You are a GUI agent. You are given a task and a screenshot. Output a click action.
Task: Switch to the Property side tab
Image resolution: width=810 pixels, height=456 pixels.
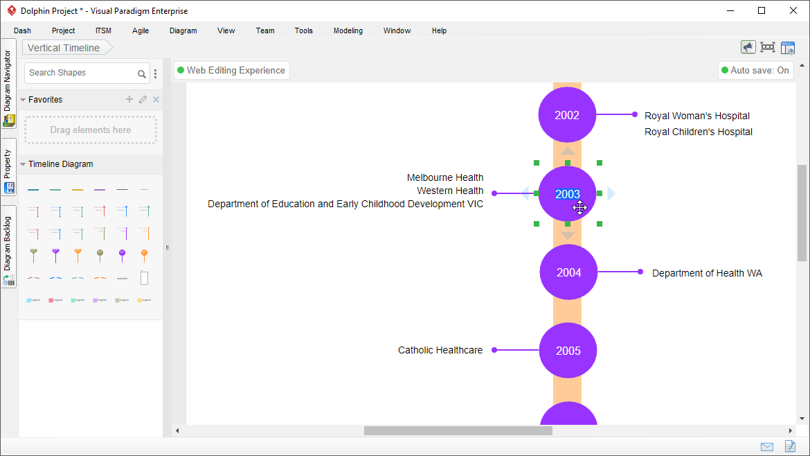tap(8, 168)
